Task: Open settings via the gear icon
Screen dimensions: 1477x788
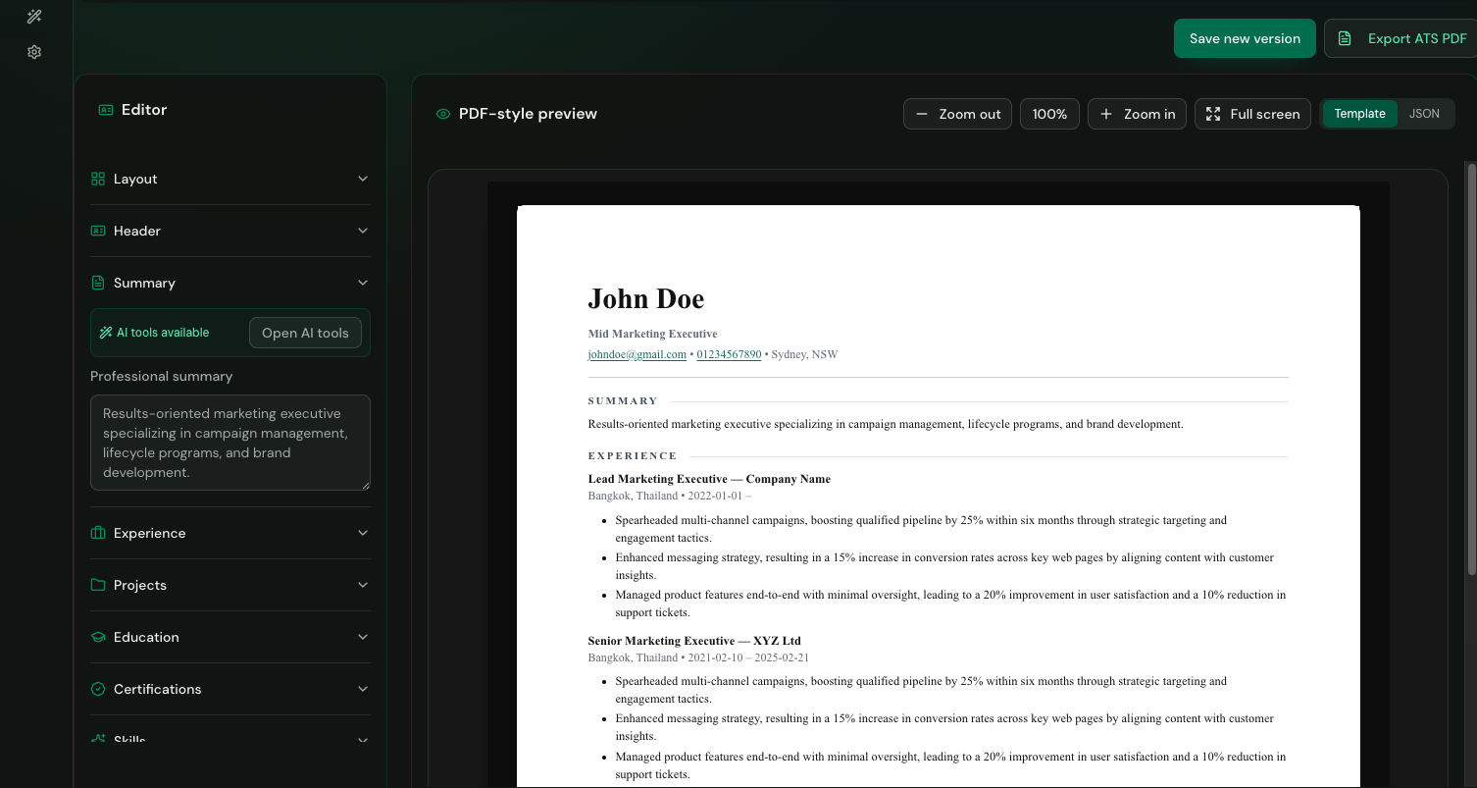Action: click(x=33, y=51)
